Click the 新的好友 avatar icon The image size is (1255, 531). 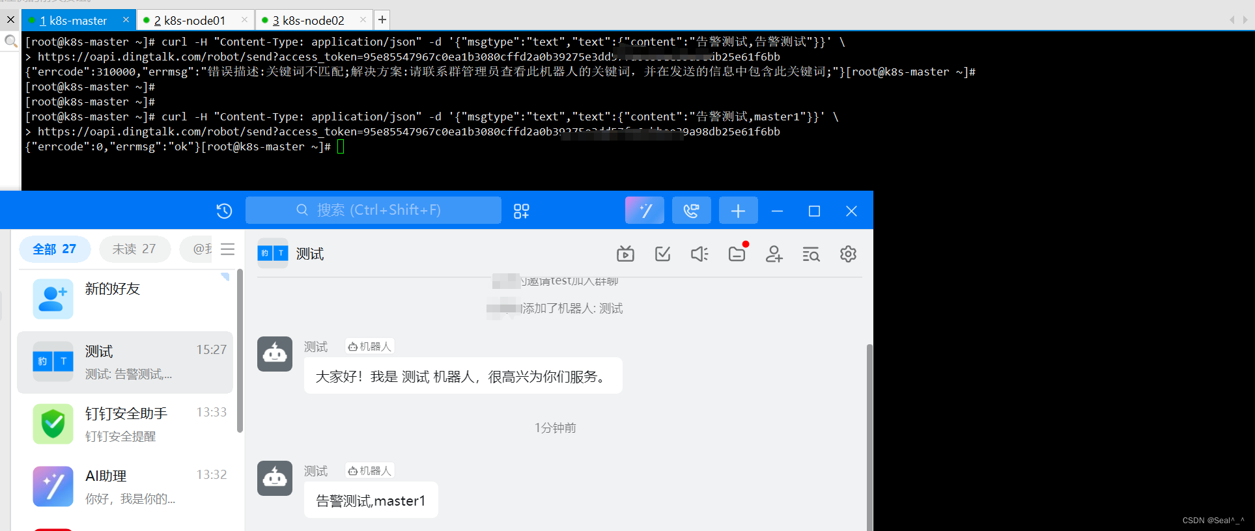coord(53,299)
